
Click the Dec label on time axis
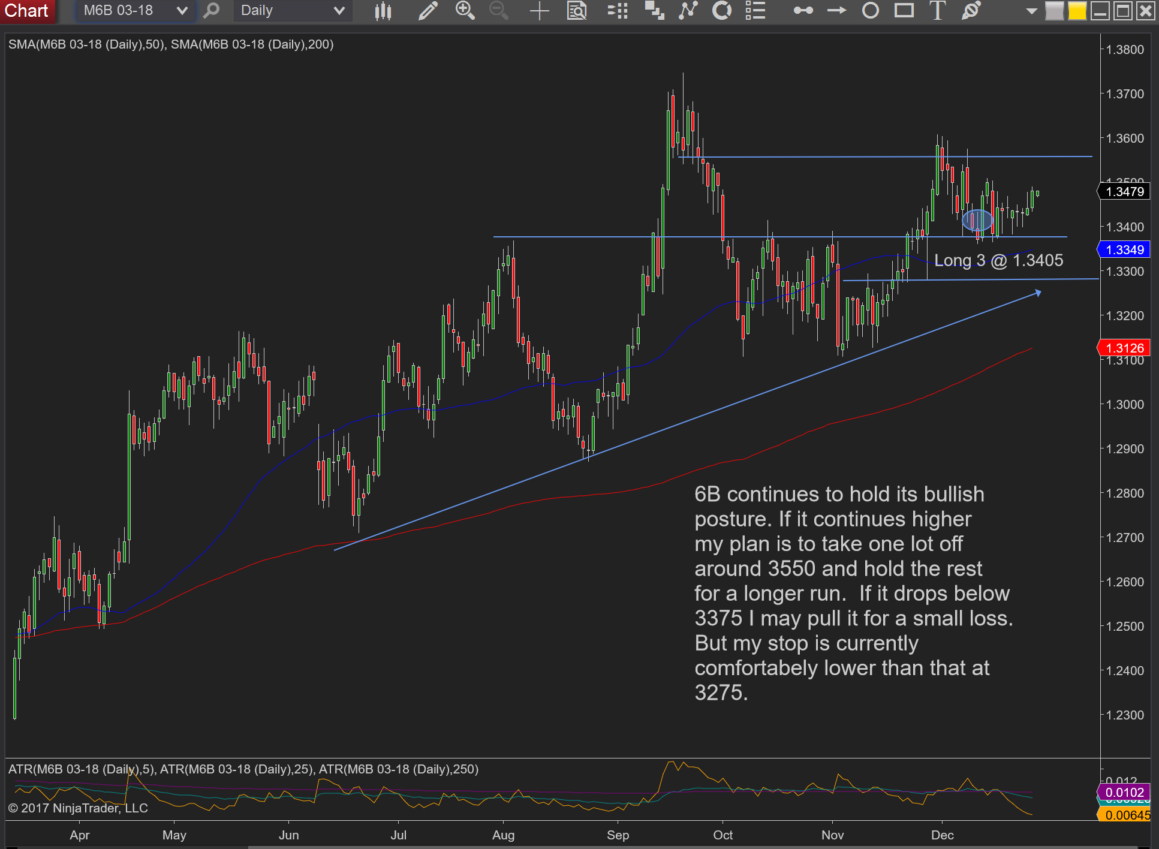943,835
